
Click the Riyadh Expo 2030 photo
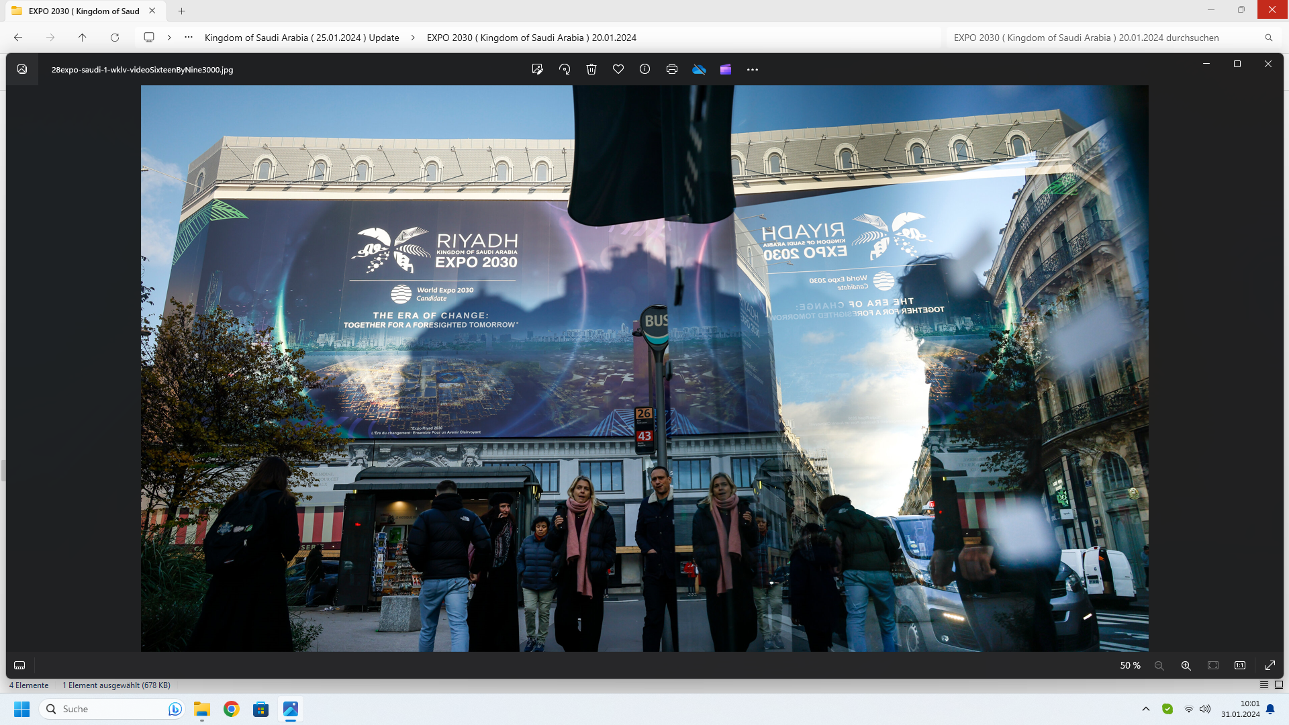pyautogui.click(x=644, y=368)
